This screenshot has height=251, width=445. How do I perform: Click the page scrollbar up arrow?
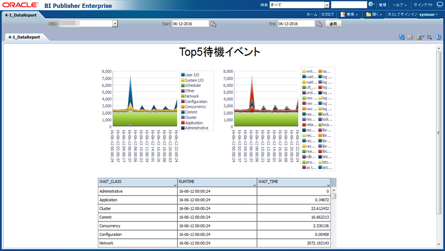[439, 48]
